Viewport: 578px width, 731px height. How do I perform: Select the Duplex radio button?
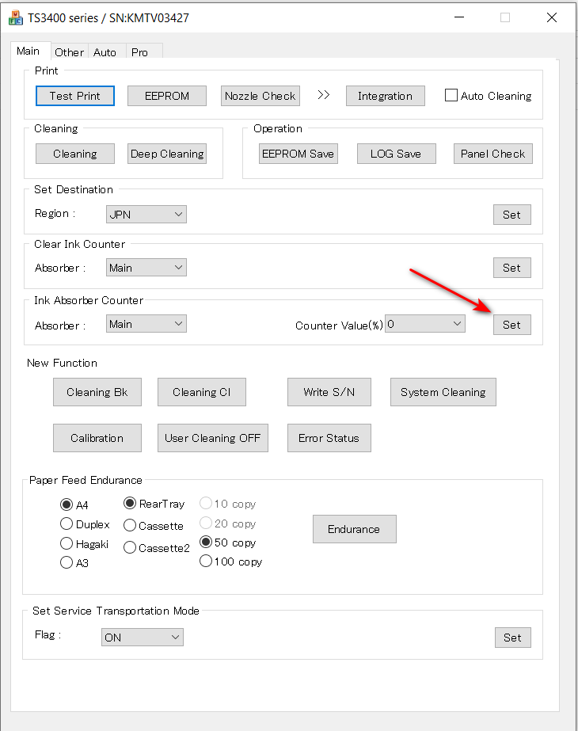(67, 524)
